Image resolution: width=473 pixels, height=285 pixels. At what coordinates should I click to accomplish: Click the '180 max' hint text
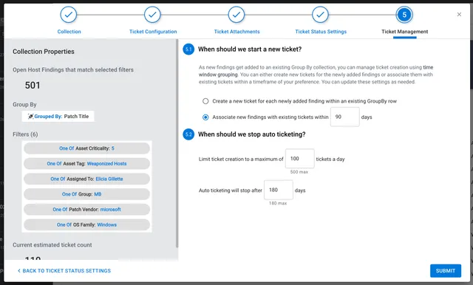278,203
